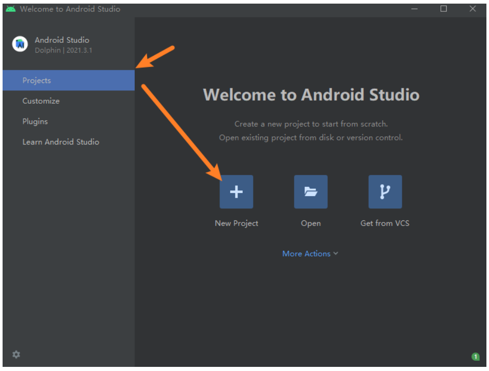Screen dimensions: 489x371
Task: Click the Open folder icon
Action: (x=310, y=192)
